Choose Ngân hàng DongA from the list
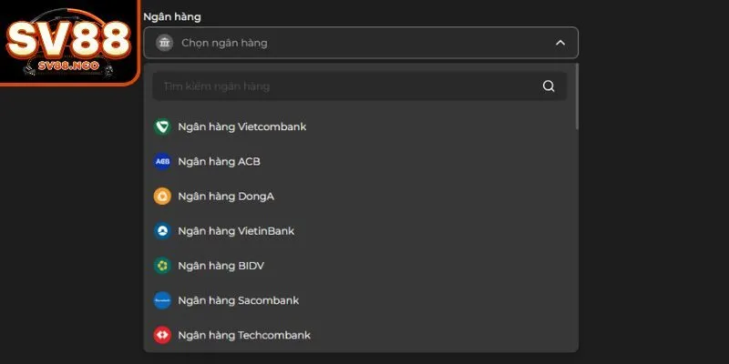This screenshot has height=364, width=729. [361, 197]
